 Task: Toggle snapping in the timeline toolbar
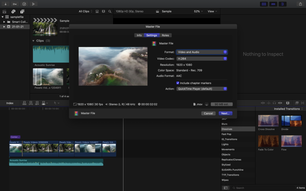[x=302, y=103]
